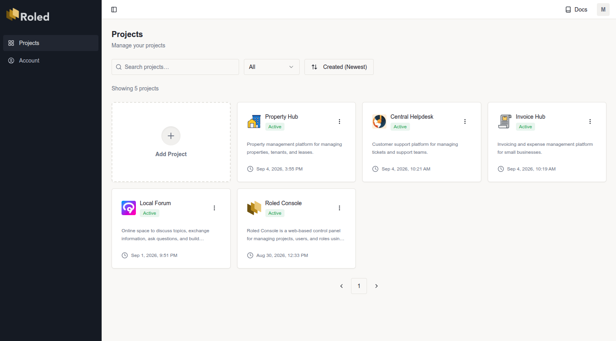This screenshot has height=341, width=616.
Task: Go to previous page arrow
Action: 341,286
